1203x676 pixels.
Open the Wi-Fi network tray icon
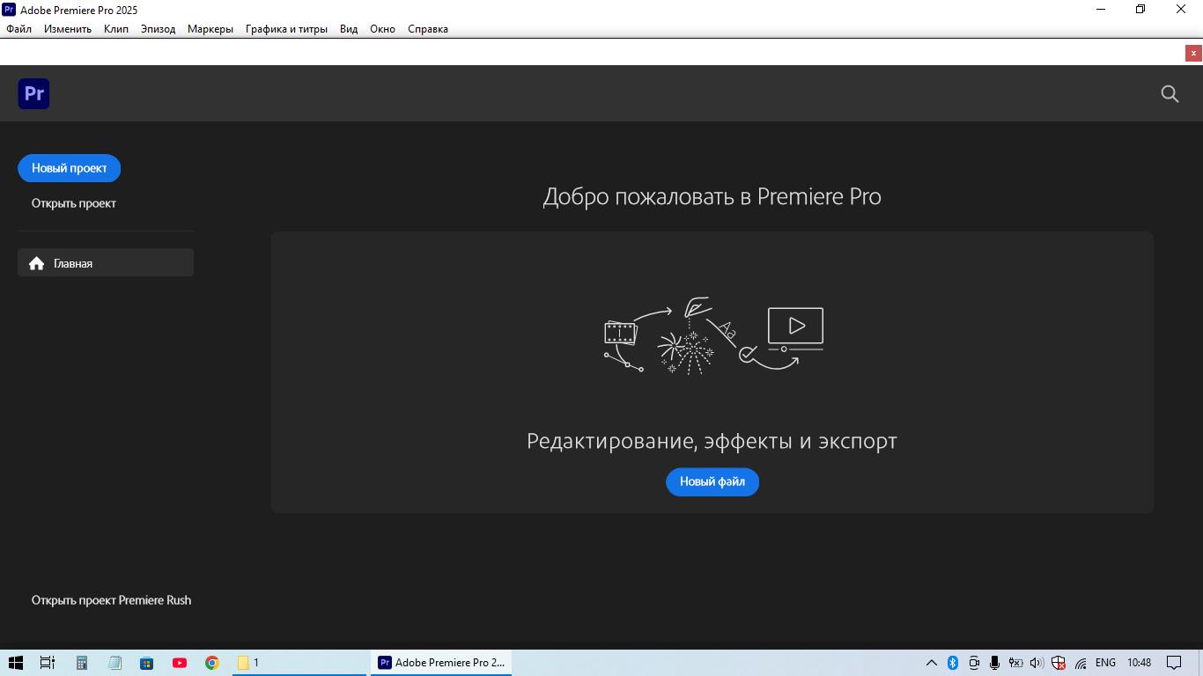1081,663
